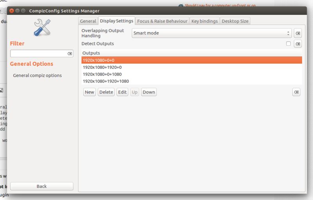Screen dimensions: 313x200
Task: Move the selected output Down
Action: (149, 92)
